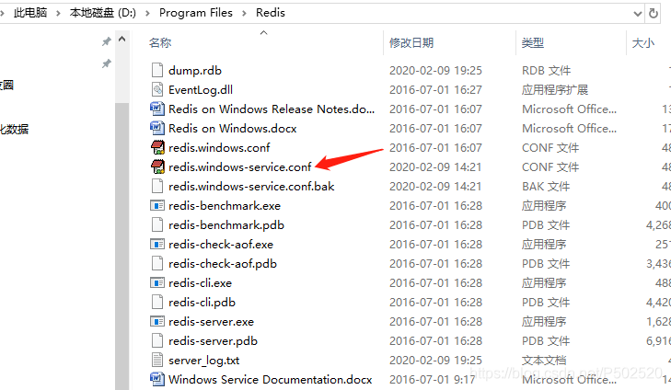
Task: Select file name redis-benchmark.exe
Action: [x=225, y=206]
